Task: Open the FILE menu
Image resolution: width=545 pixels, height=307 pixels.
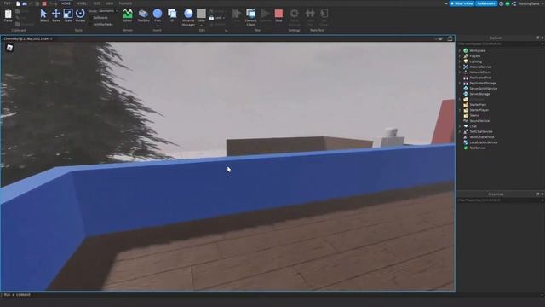Action: 7,3
